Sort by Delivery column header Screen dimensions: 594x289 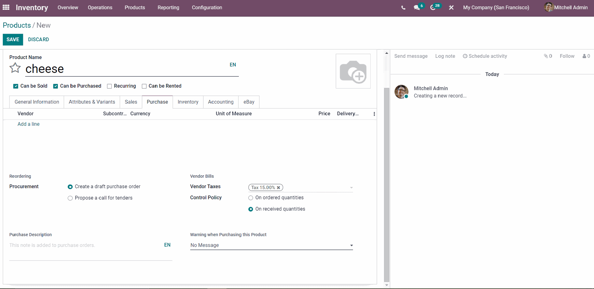click(348, 114)
